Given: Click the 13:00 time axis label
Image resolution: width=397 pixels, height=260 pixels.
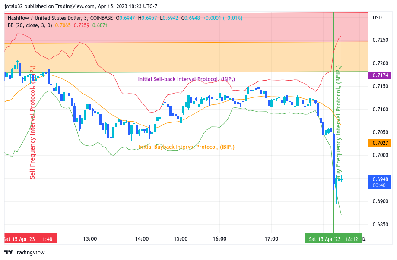Looking at the screenshot, I should tap(90, 239).
